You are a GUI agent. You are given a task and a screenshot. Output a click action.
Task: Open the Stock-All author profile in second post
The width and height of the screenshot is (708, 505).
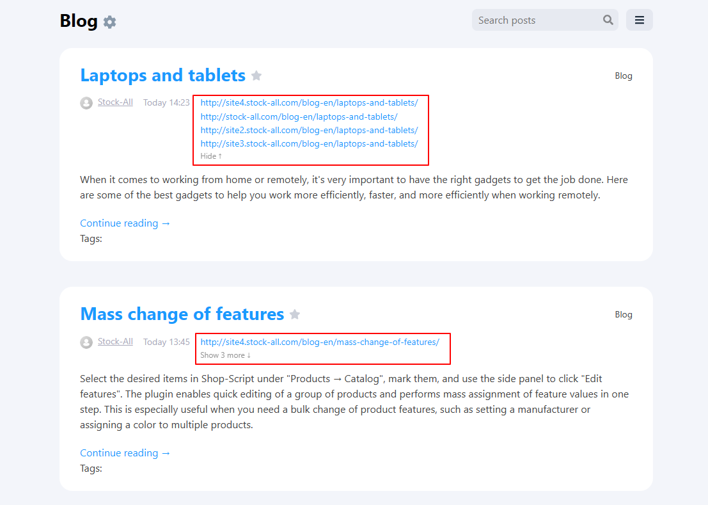click(115, 342)
